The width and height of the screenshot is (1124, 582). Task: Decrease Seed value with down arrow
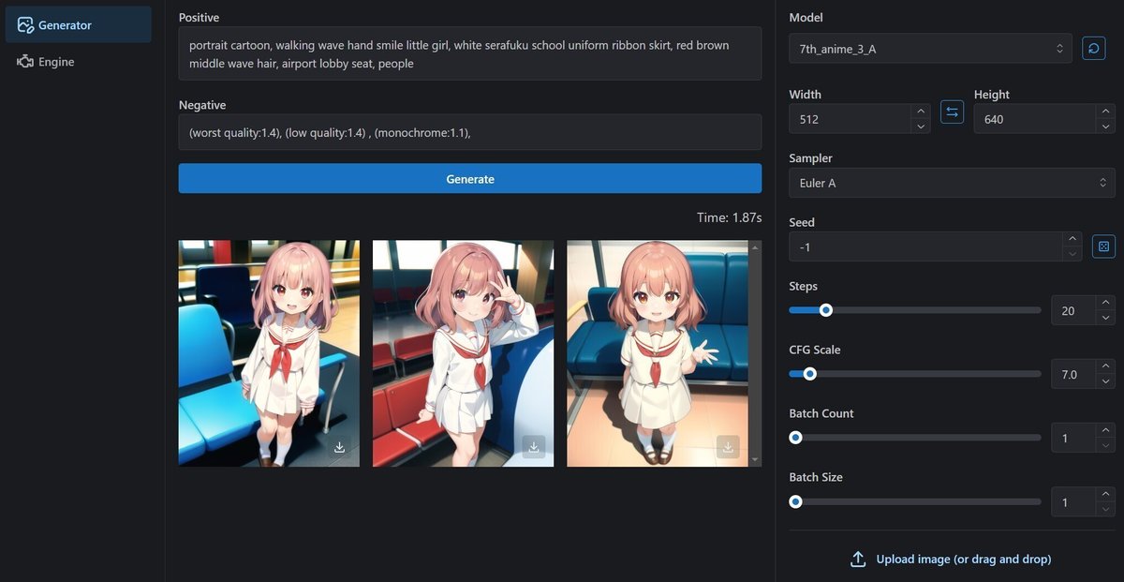point(1073,254)
